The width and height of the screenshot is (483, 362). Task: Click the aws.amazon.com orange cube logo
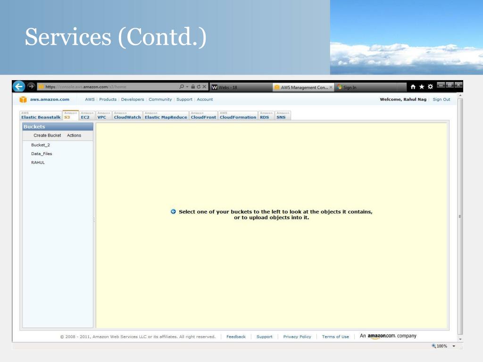23,99
